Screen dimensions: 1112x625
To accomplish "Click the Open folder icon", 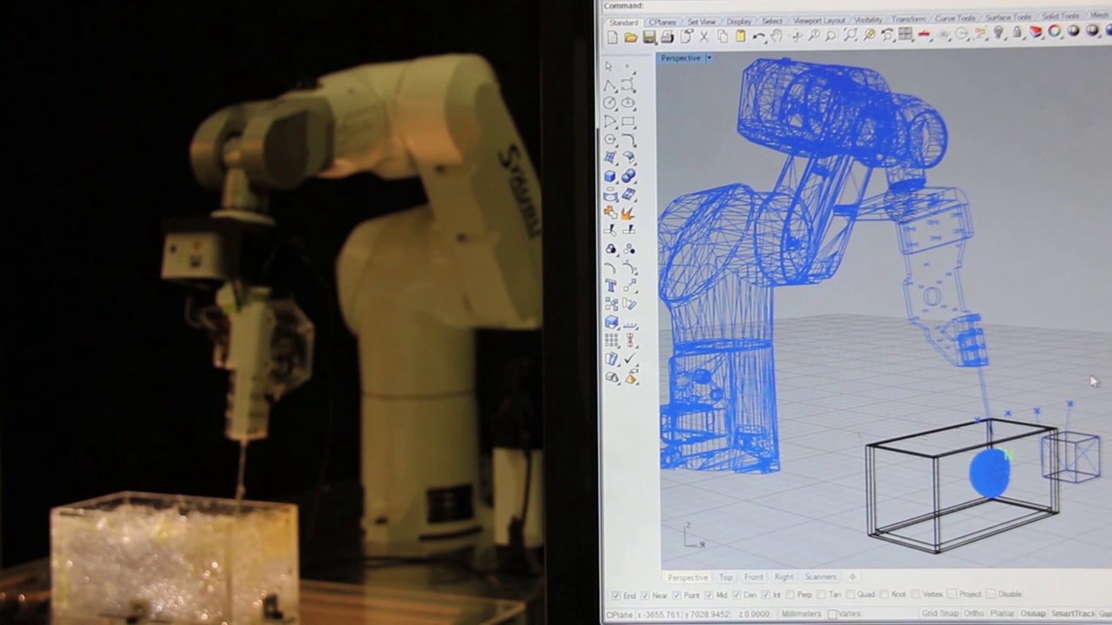I will click(631, 37).
